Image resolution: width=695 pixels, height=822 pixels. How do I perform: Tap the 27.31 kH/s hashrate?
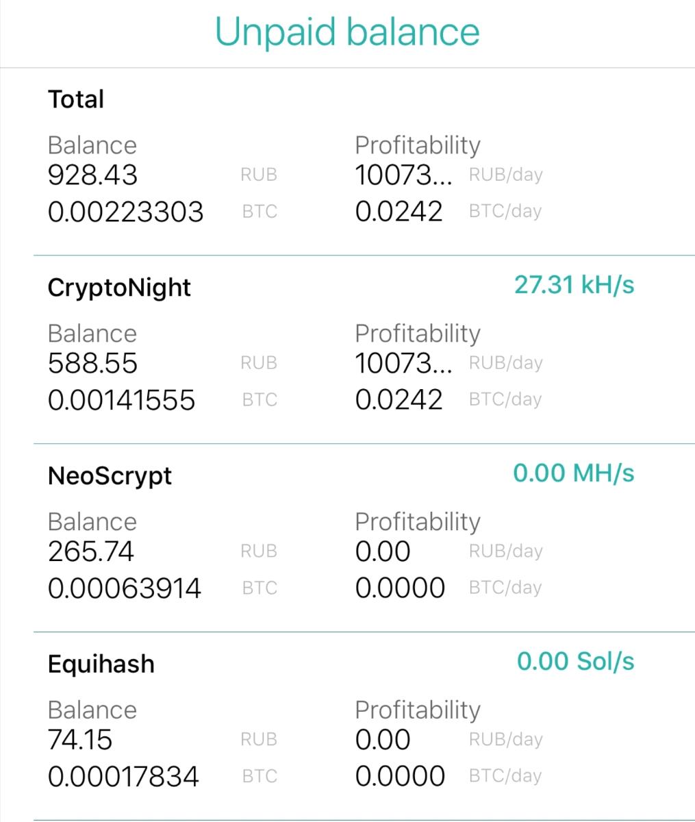pyautogui.click(x=574, y=285)
